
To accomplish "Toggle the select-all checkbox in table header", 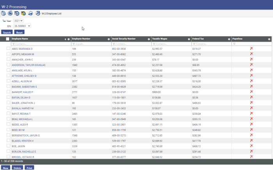I will pyautogui.click(x=8, y=39).
